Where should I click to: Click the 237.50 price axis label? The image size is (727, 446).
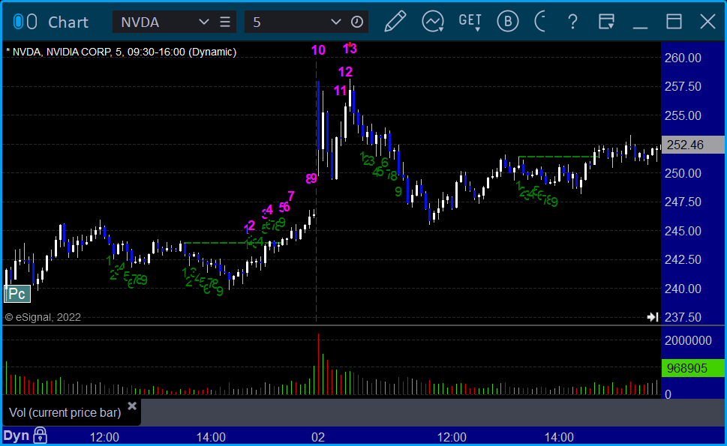pyautogui.click(x=683, y=317)
